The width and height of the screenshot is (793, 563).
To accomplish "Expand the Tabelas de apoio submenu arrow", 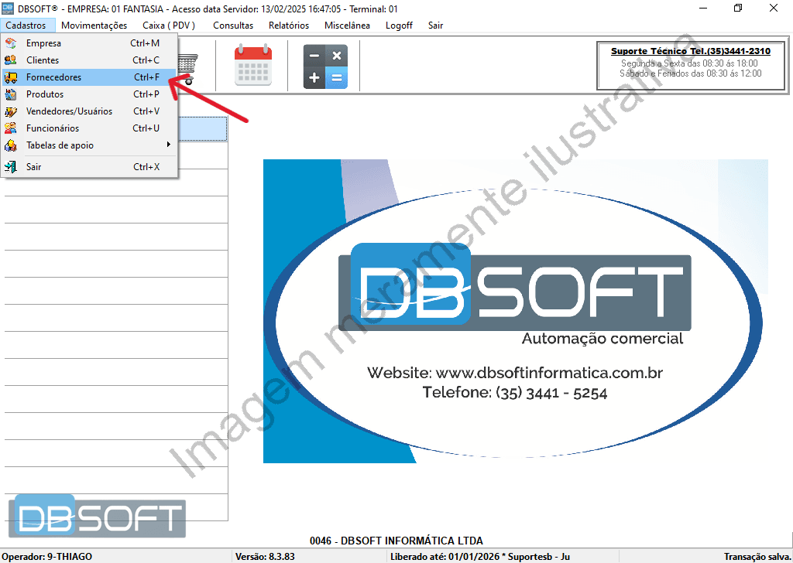I will click(x=168, y=145).
